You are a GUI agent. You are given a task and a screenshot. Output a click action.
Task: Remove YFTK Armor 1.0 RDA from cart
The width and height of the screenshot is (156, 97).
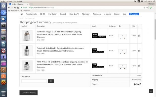coord(139,66)
